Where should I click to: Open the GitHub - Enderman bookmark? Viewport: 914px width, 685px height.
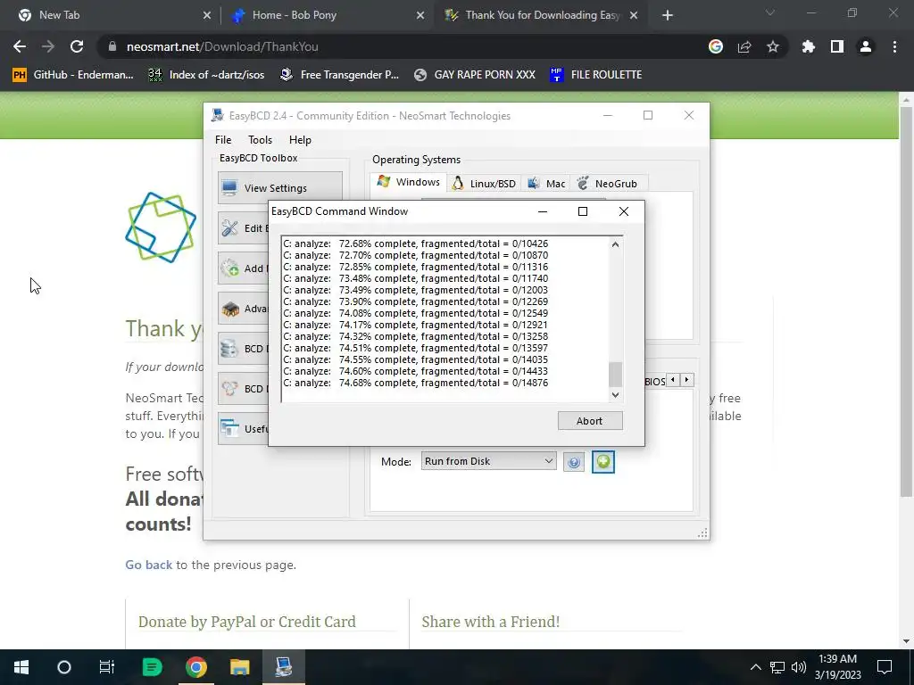[73, 75]
